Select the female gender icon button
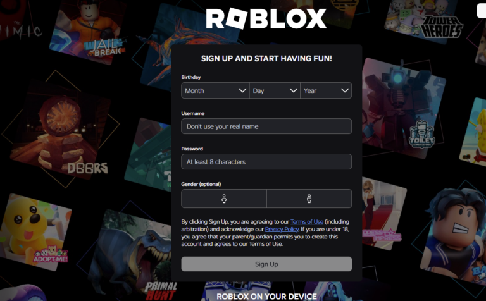 [224, 199]
